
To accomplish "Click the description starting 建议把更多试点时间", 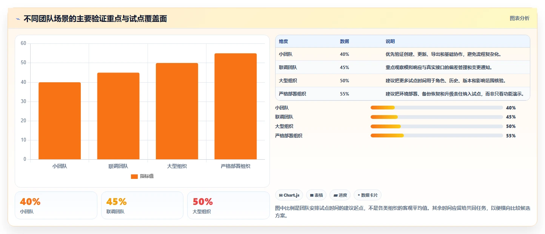I will 445,81.
